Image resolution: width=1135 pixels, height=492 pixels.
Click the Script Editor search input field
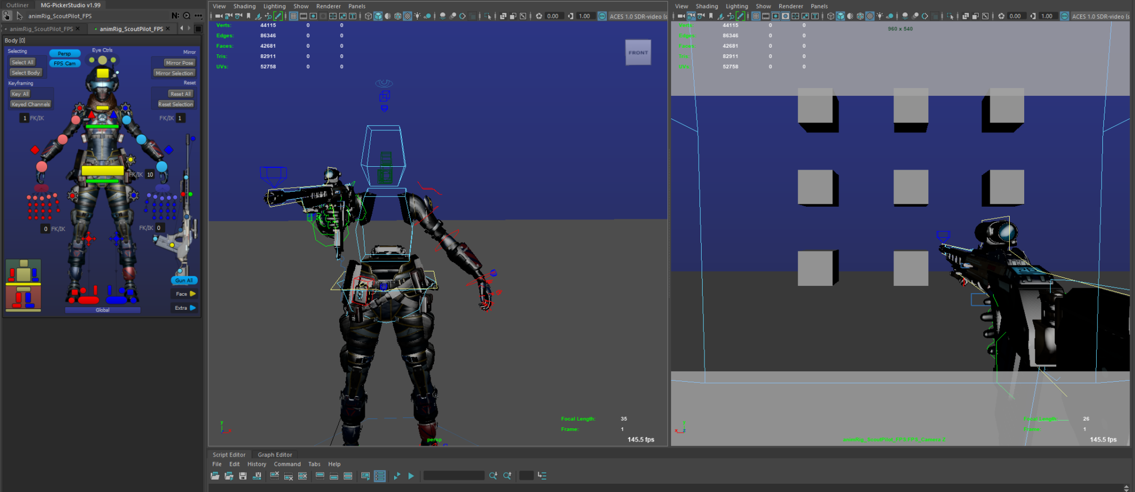pos(453,476)
